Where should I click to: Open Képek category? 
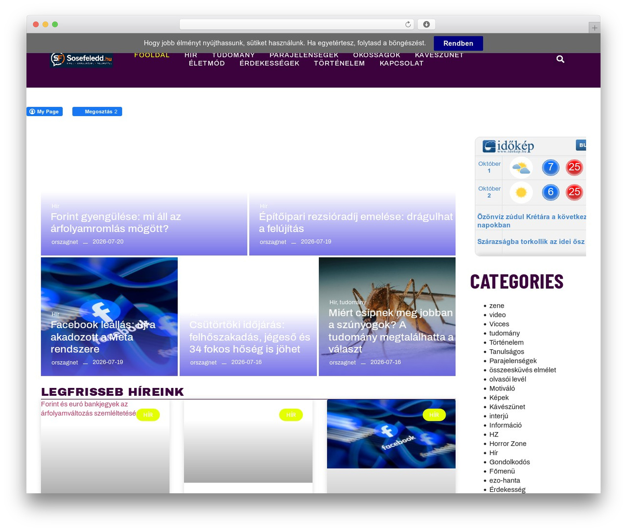click(499, 398)
